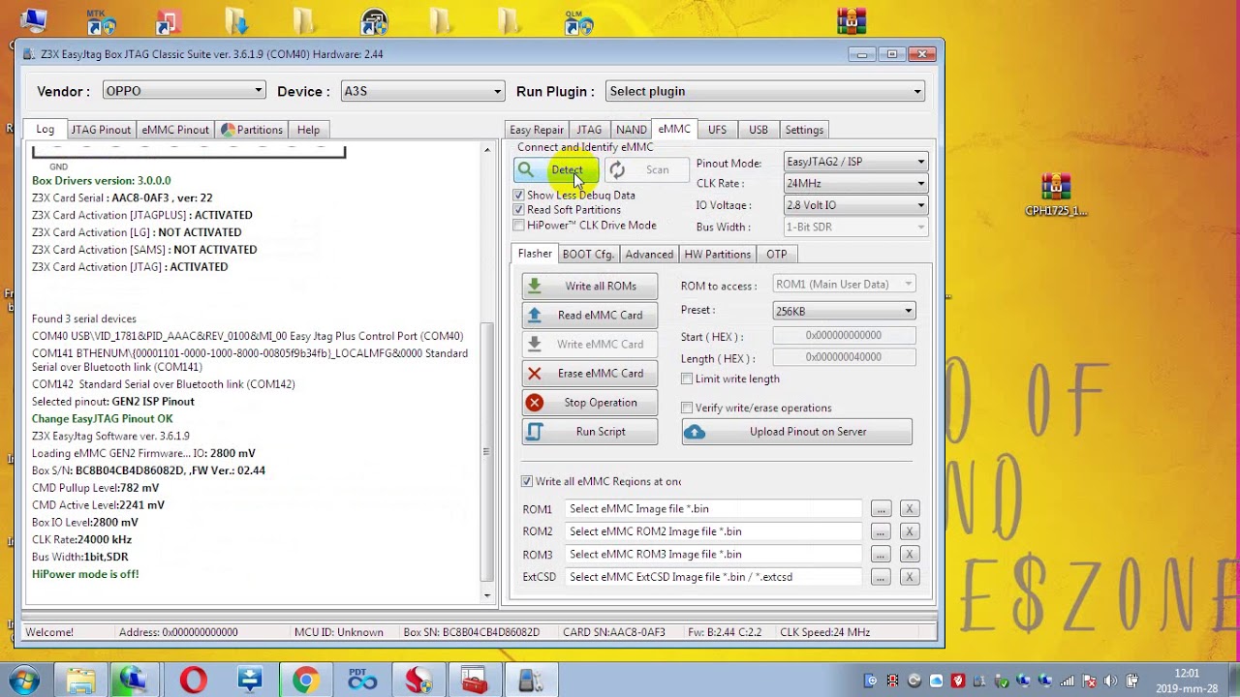
Task: Open Google Chrome from taskbar
Action: [305, 681]
